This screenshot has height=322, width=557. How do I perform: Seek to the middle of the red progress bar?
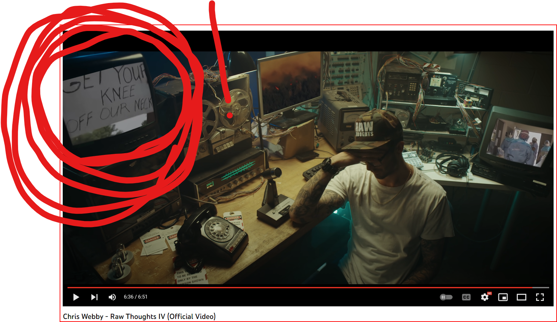[300, 288]
